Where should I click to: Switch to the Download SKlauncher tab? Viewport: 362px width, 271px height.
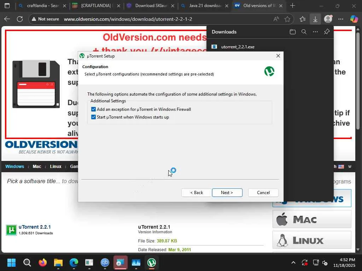click(151, 6)
